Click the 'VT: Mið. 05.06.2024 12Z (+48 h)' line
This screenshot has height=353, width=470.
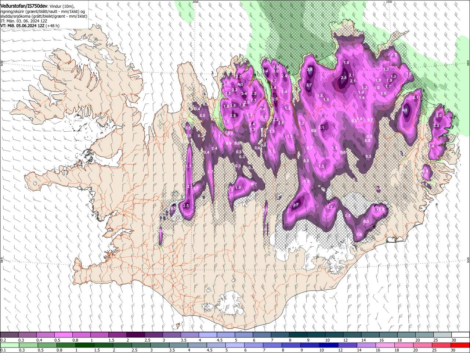[x=30, y=26]
